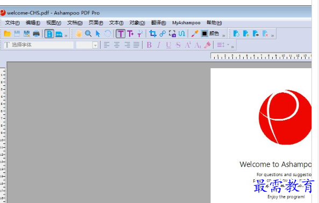This screenshot has width=319, height=203.
Task: Open the MyAshampoo menu
Action: tap(186, 23)
